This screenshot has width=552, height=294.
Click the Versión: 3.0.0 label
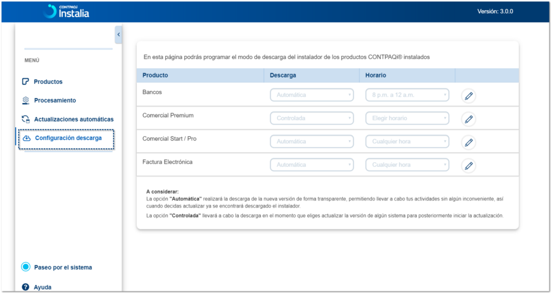[495, 11]
